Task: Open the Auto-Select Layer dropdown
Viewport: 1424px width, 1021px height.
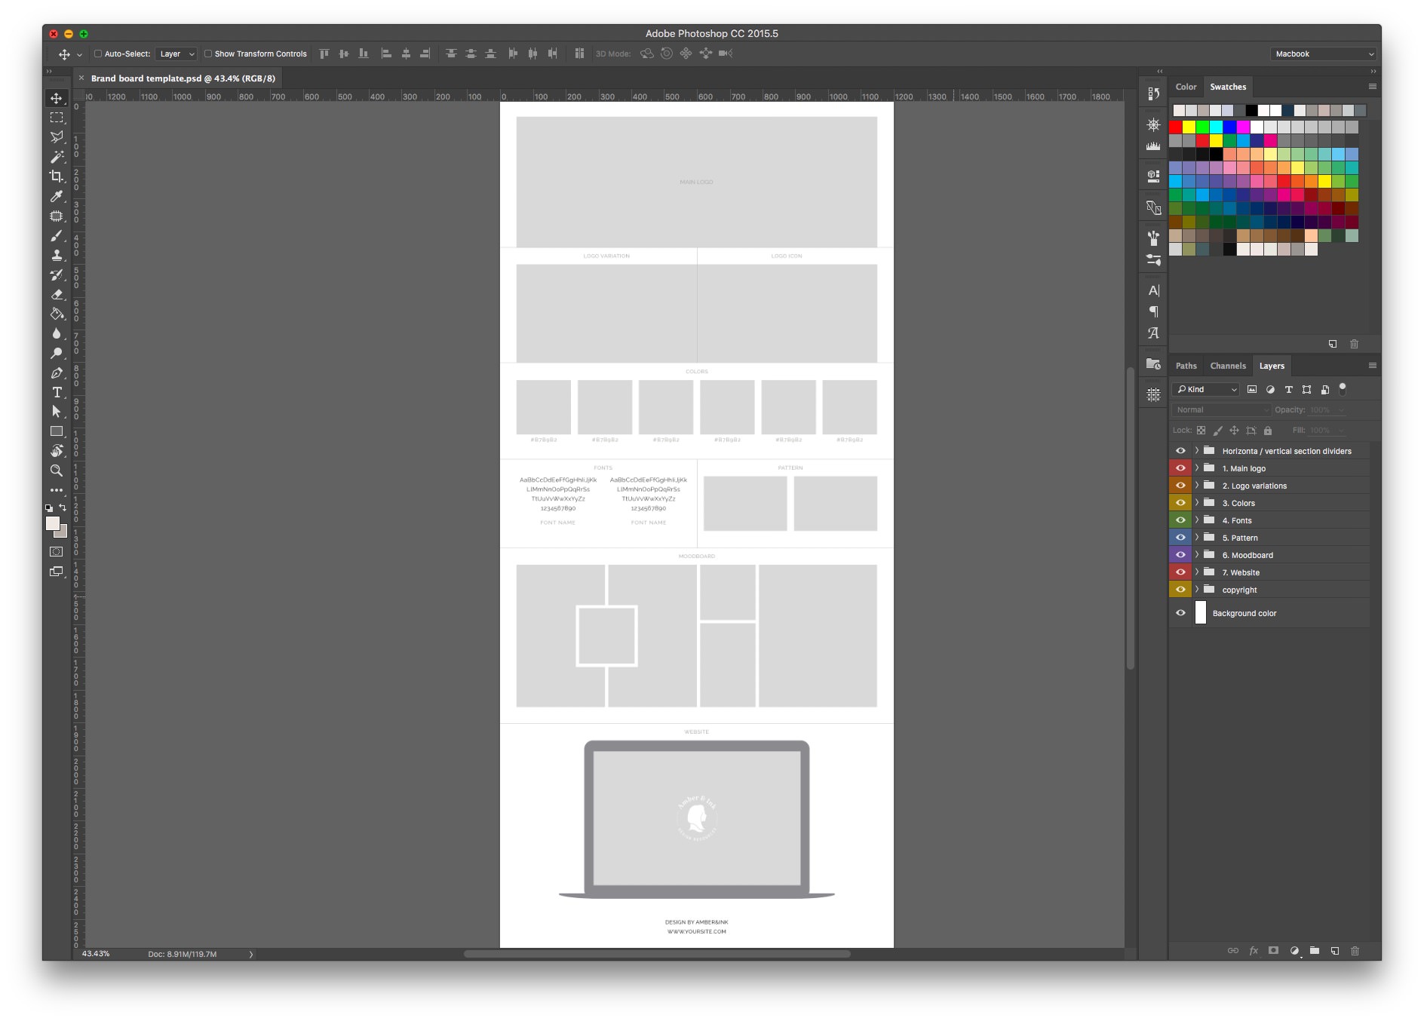Action: (176, 54)
